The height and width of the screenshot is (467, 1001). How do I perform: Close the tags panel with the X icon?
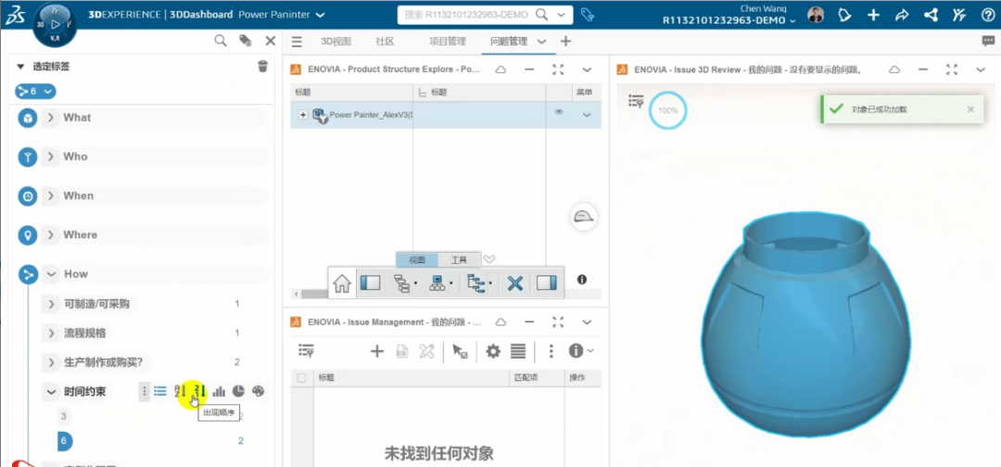coord(270,41)
